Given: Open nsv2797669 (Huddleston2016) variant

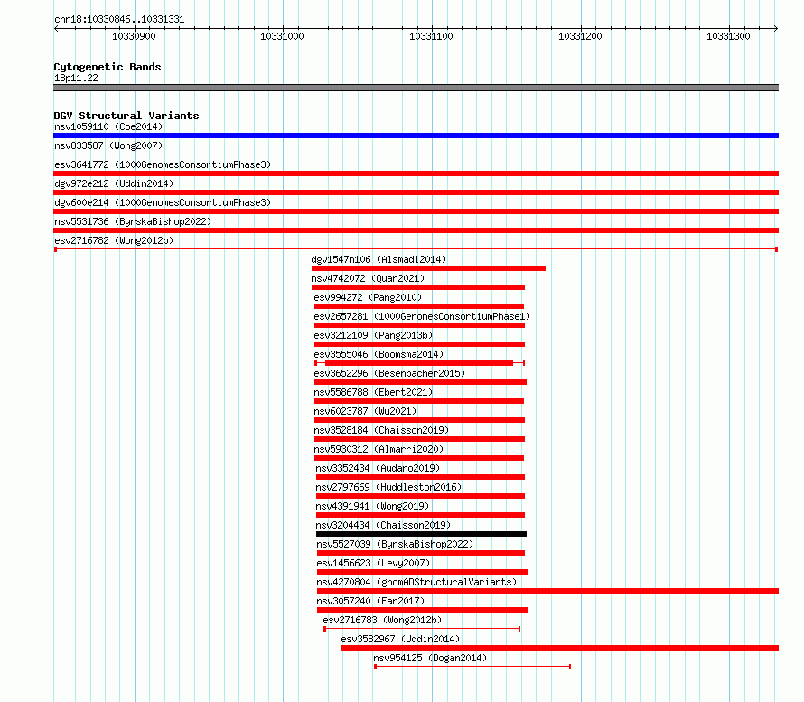Looking at the screenshot, I should (388, 487).
